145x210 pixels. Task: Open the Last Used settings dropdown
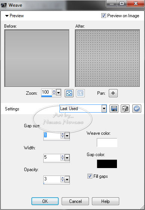[104, 109]
